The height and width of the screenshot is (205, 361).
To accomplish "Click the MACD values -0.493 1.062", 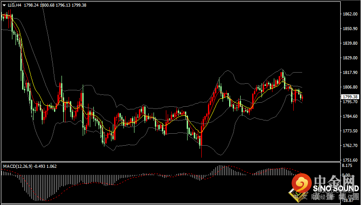I will (45, 166).
